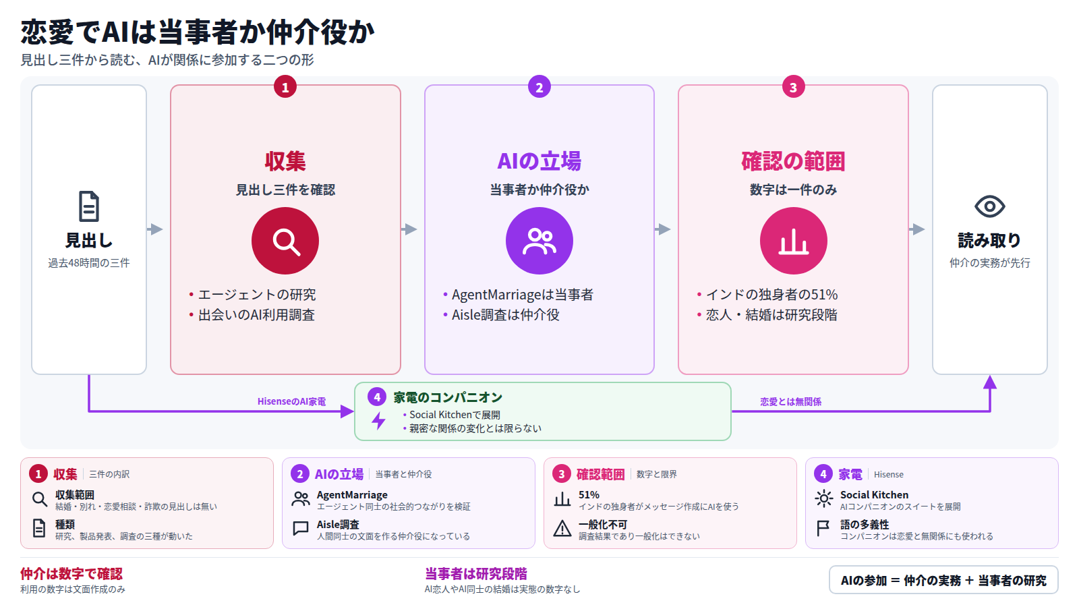This screenshot has height=607, width=1079.
Task: Click the people icon beside AgentMarriage
Action: (301, 500)
